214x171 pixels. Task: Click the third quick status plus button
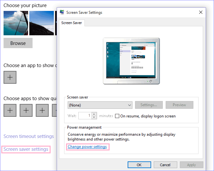click(x=42, y=110)
